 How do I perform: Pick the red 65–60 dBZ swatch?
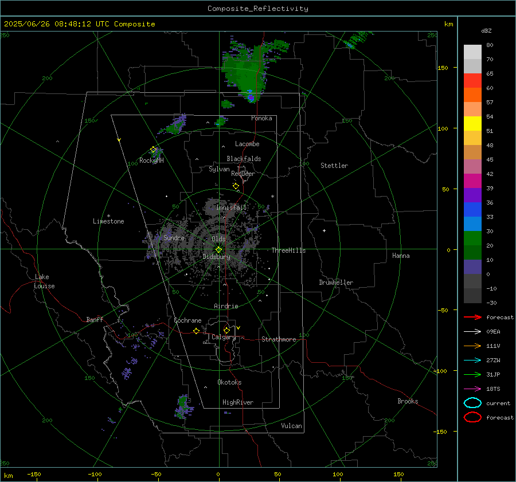(472, 81)
